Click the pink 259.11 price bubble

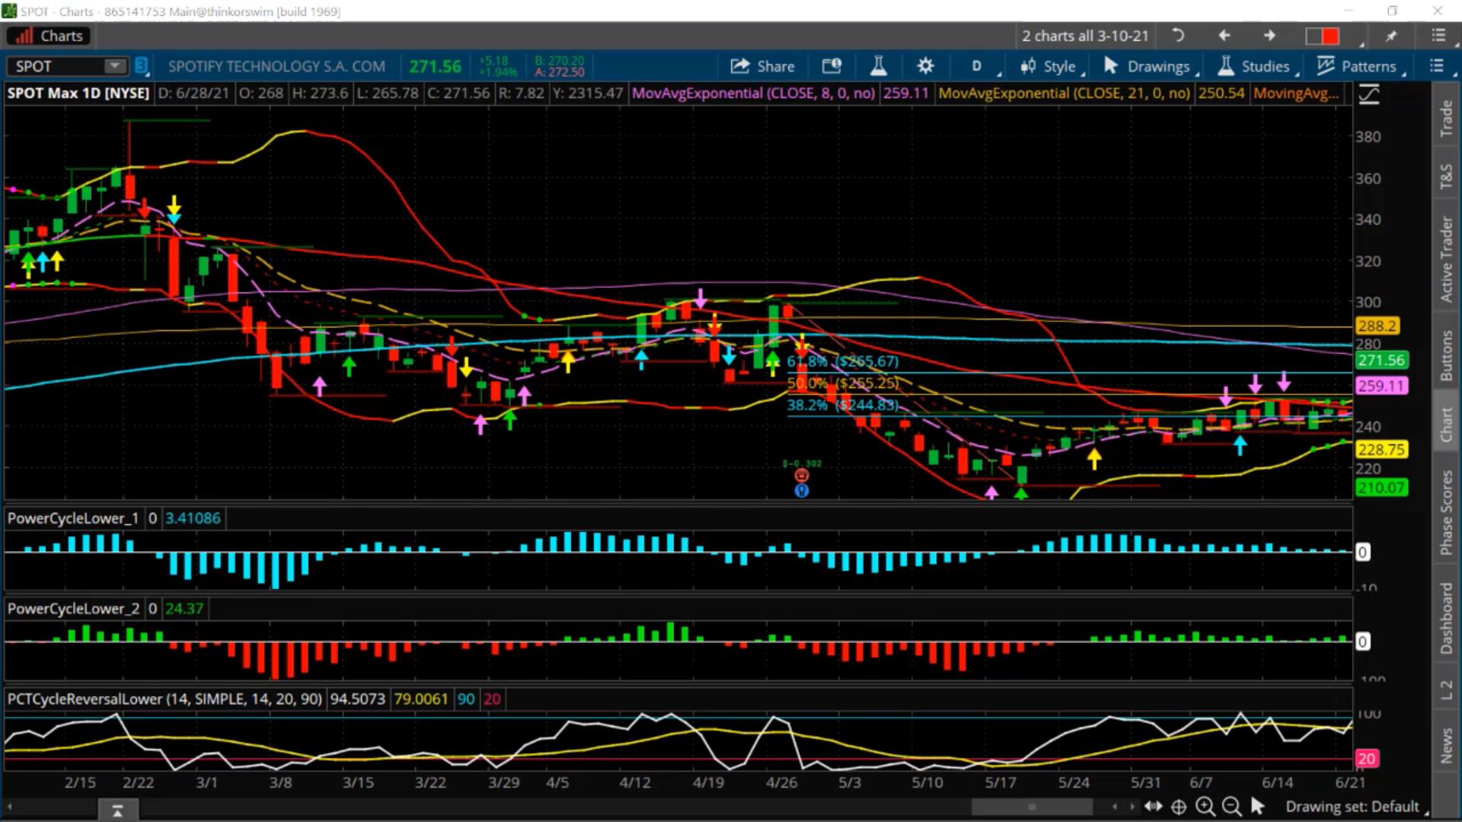[1381, 386]
